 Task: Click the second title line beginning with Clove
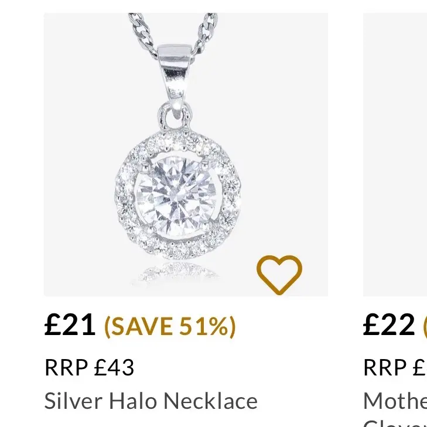coord(395,423)
